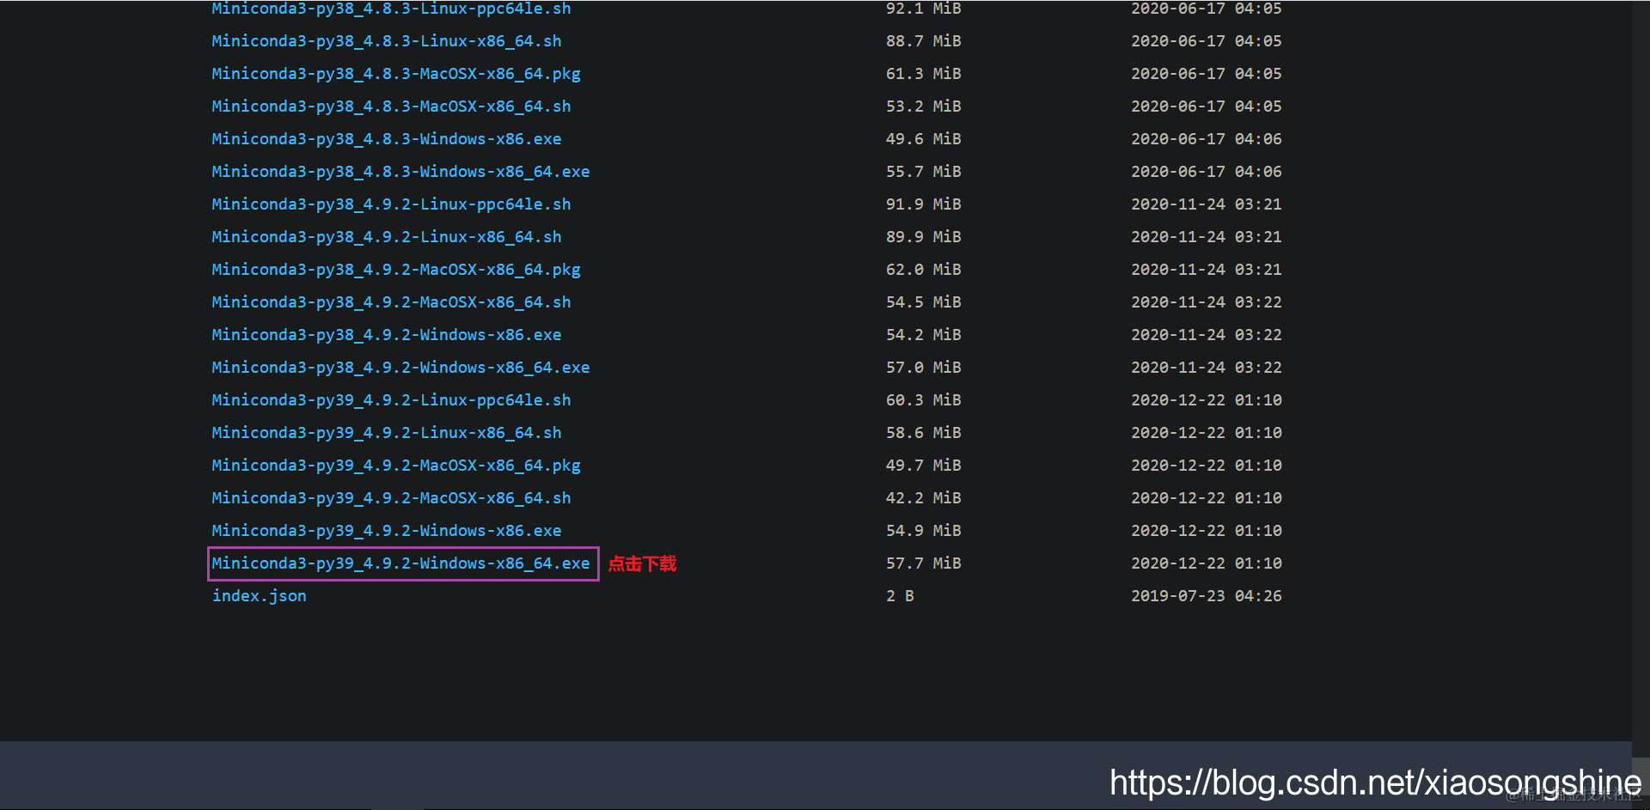1650x810 pixels.
Task: Select the 2019-07-23 04:26 date text
Action: (x=1207, y=596)
